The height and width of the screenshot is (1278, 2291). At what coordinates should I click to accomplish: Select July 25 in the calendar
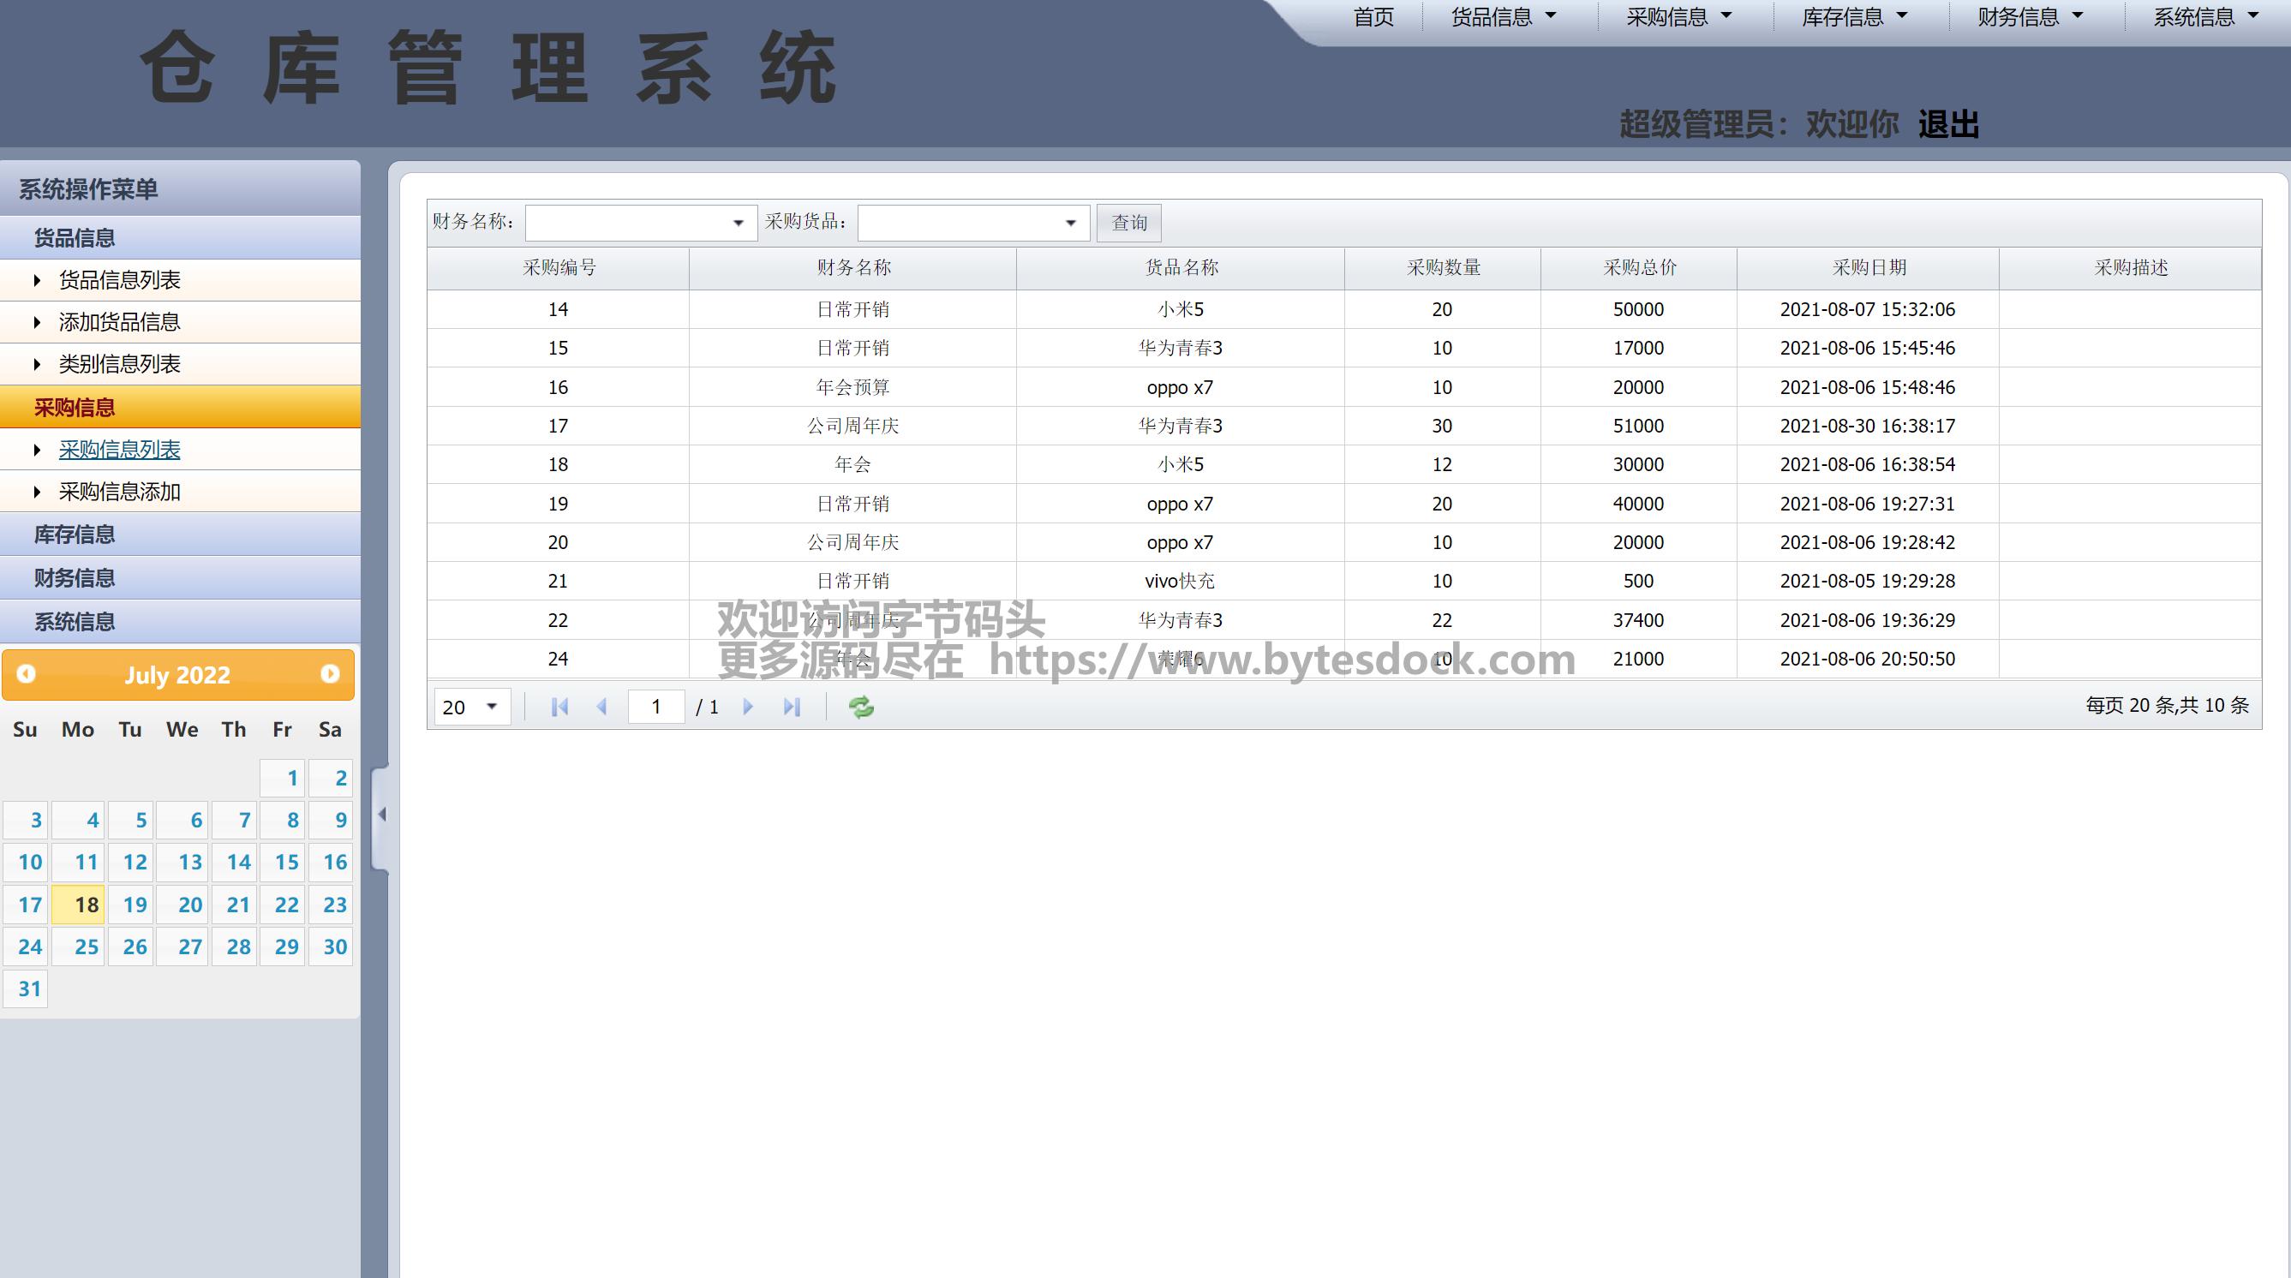click(x=86, y=947)
